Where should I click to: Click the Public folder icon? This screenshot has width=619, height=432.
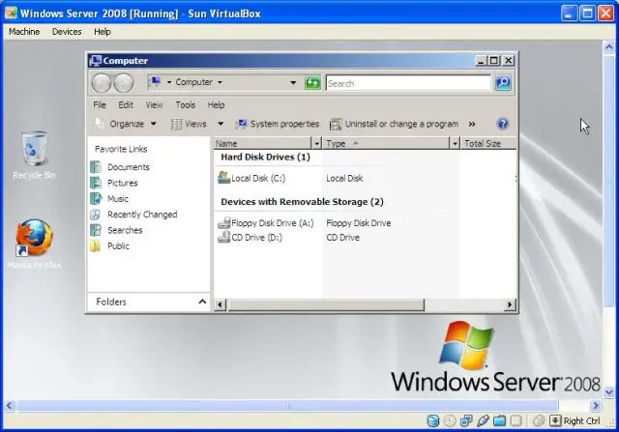tap(96, 245)
